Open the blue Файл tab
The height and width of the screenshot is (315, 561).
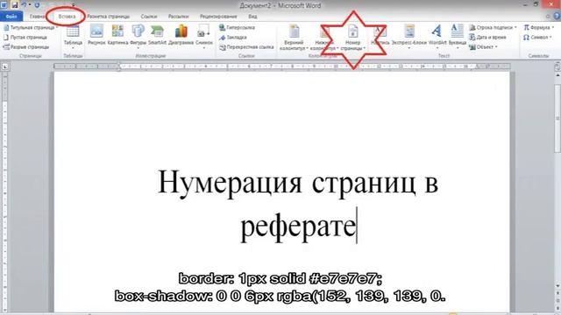tap(11, 17)
